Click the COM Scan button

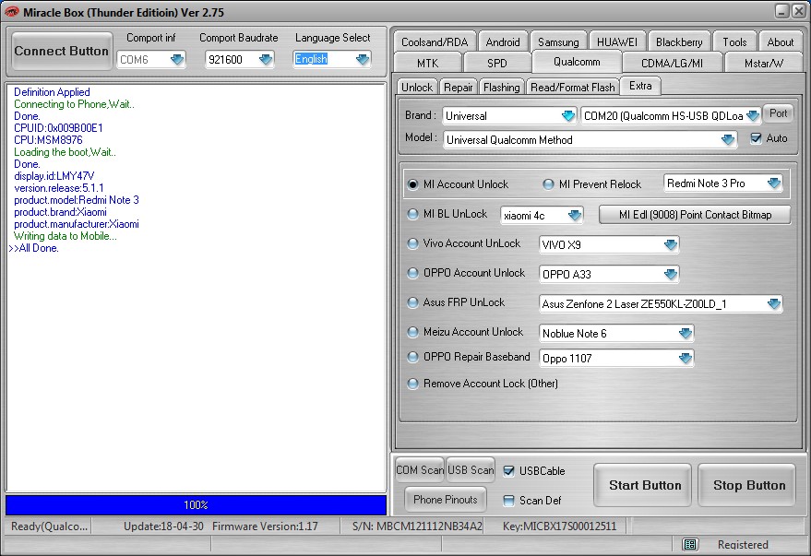tap(420, 469)
